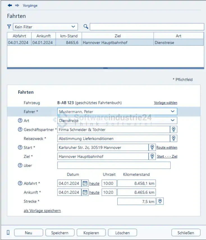The width and height of the screenshot is (206, 240).
Task: Click the bookmark icon at bottom left
Action: 8,232
